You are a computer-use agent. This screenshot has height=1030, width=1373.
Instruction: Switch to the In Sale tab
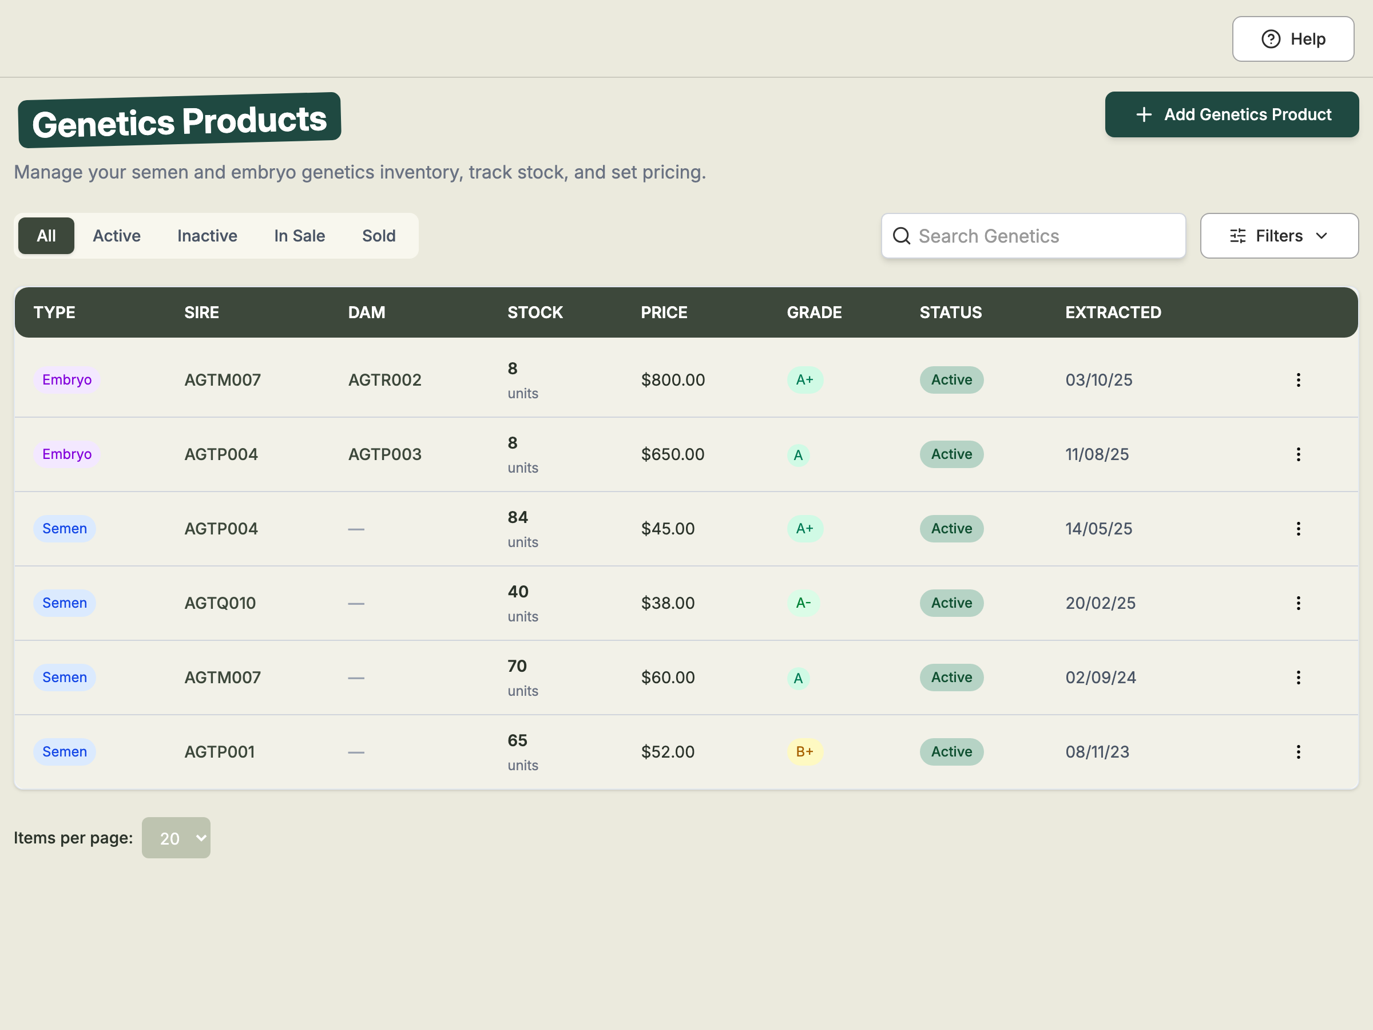click(300, 236)
